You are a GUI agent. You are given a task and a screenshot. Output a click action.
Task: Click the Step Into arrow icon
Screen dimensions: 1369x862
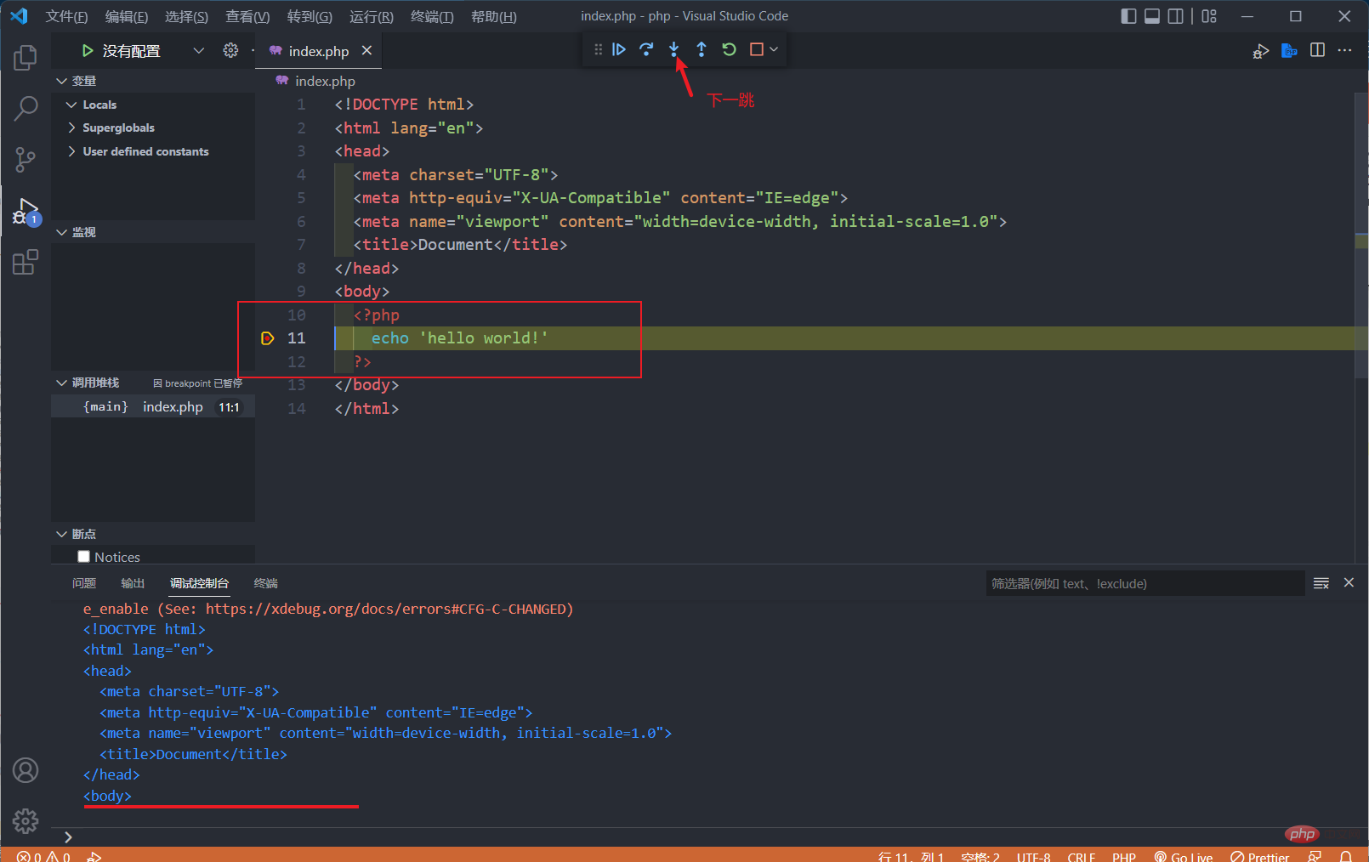[673, 49]
